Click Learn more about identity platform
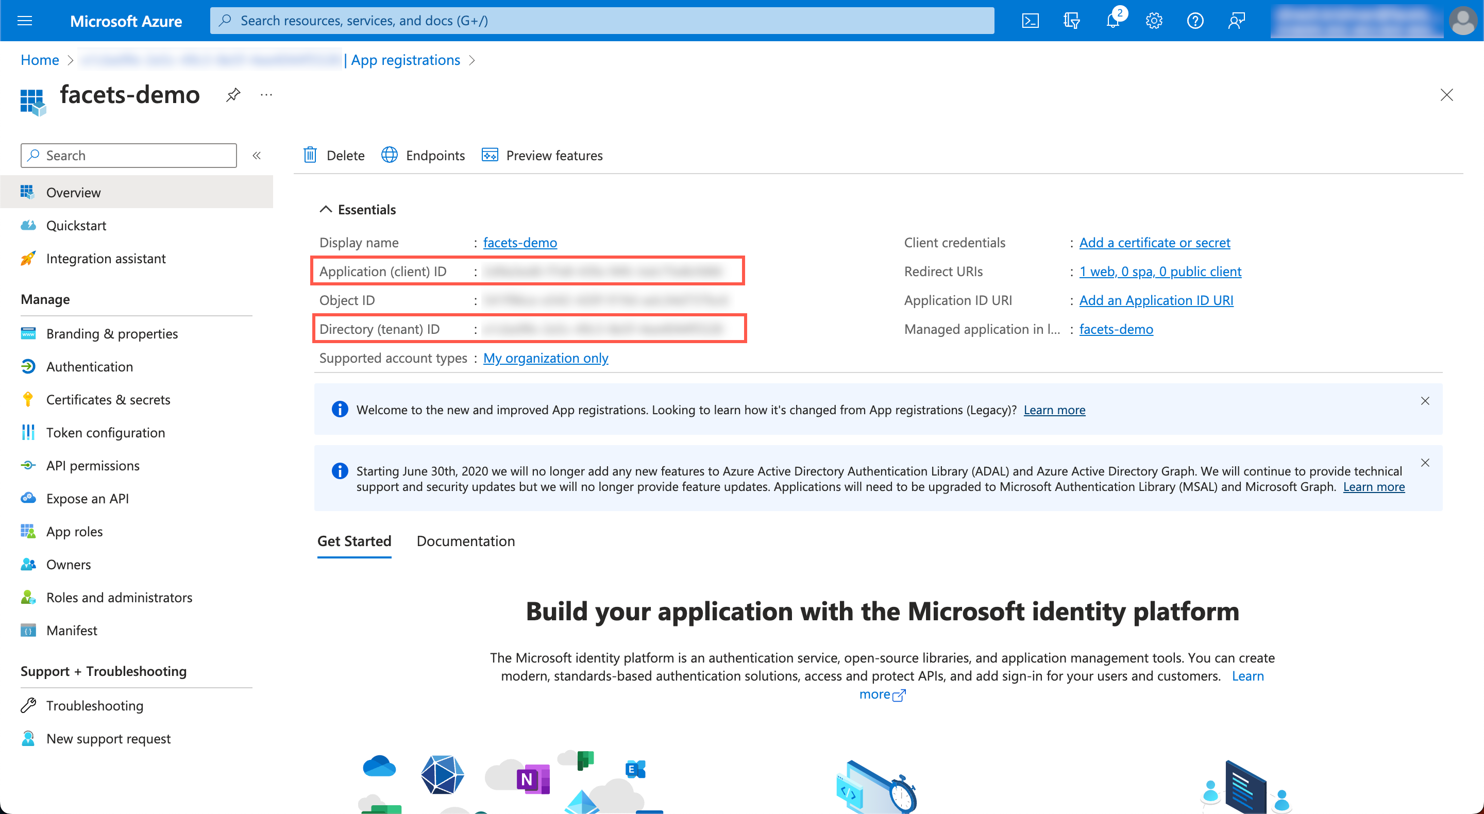1484x814 pixels. click(x=1248, y=676)
